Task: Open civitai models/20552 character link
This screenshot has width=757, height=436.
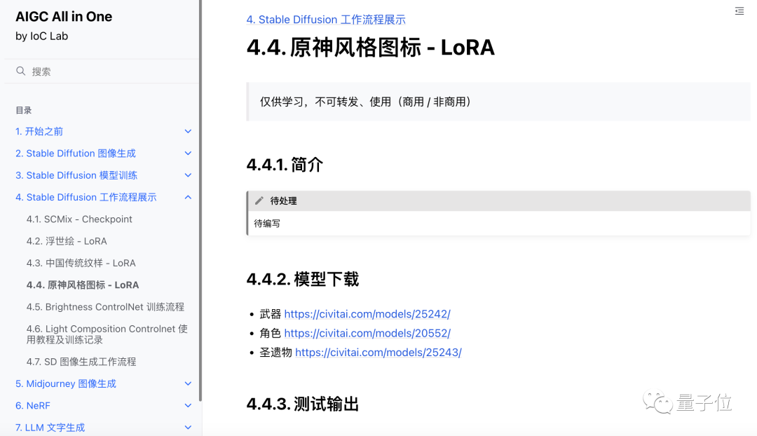Action: [367, 334]
